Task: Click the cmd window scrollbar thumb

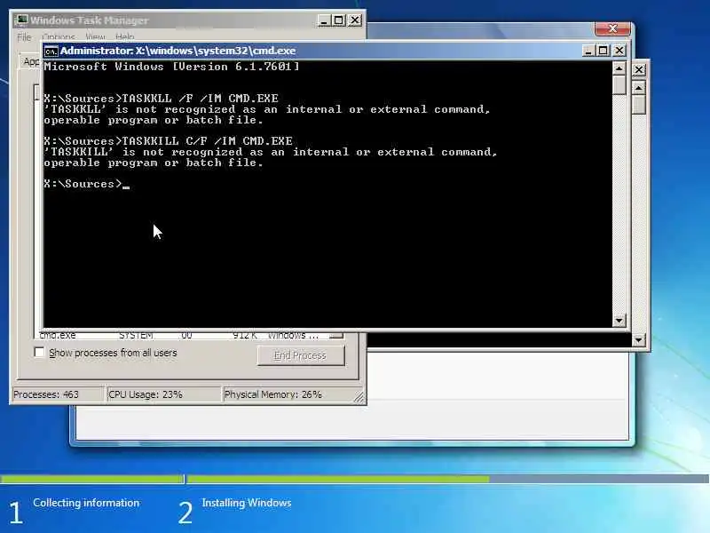Action: point(619,85)
